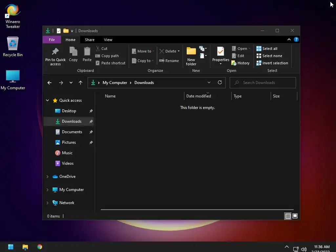Collapse the ribbon with chevron
Image resolution: width=336 pixels, height=252 pixels.
coord(289,39)
